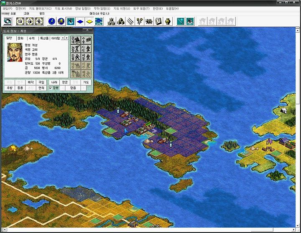Viewport: 301px width, 233px height.
Task: Click the book scroll toolbar icon
Action: point(158,21)
